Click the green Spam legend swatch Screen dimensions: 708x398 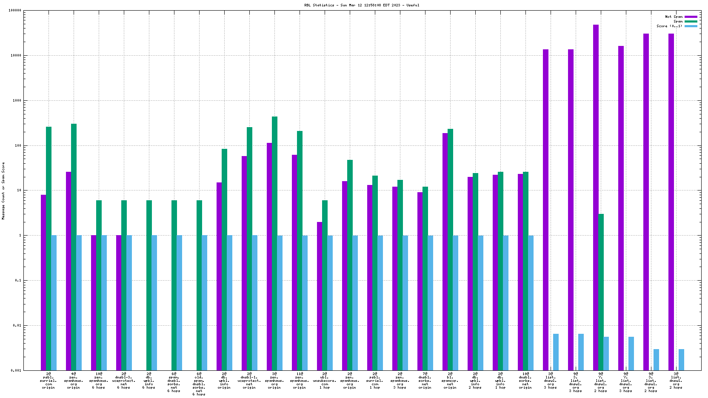[x=691, y=21]
